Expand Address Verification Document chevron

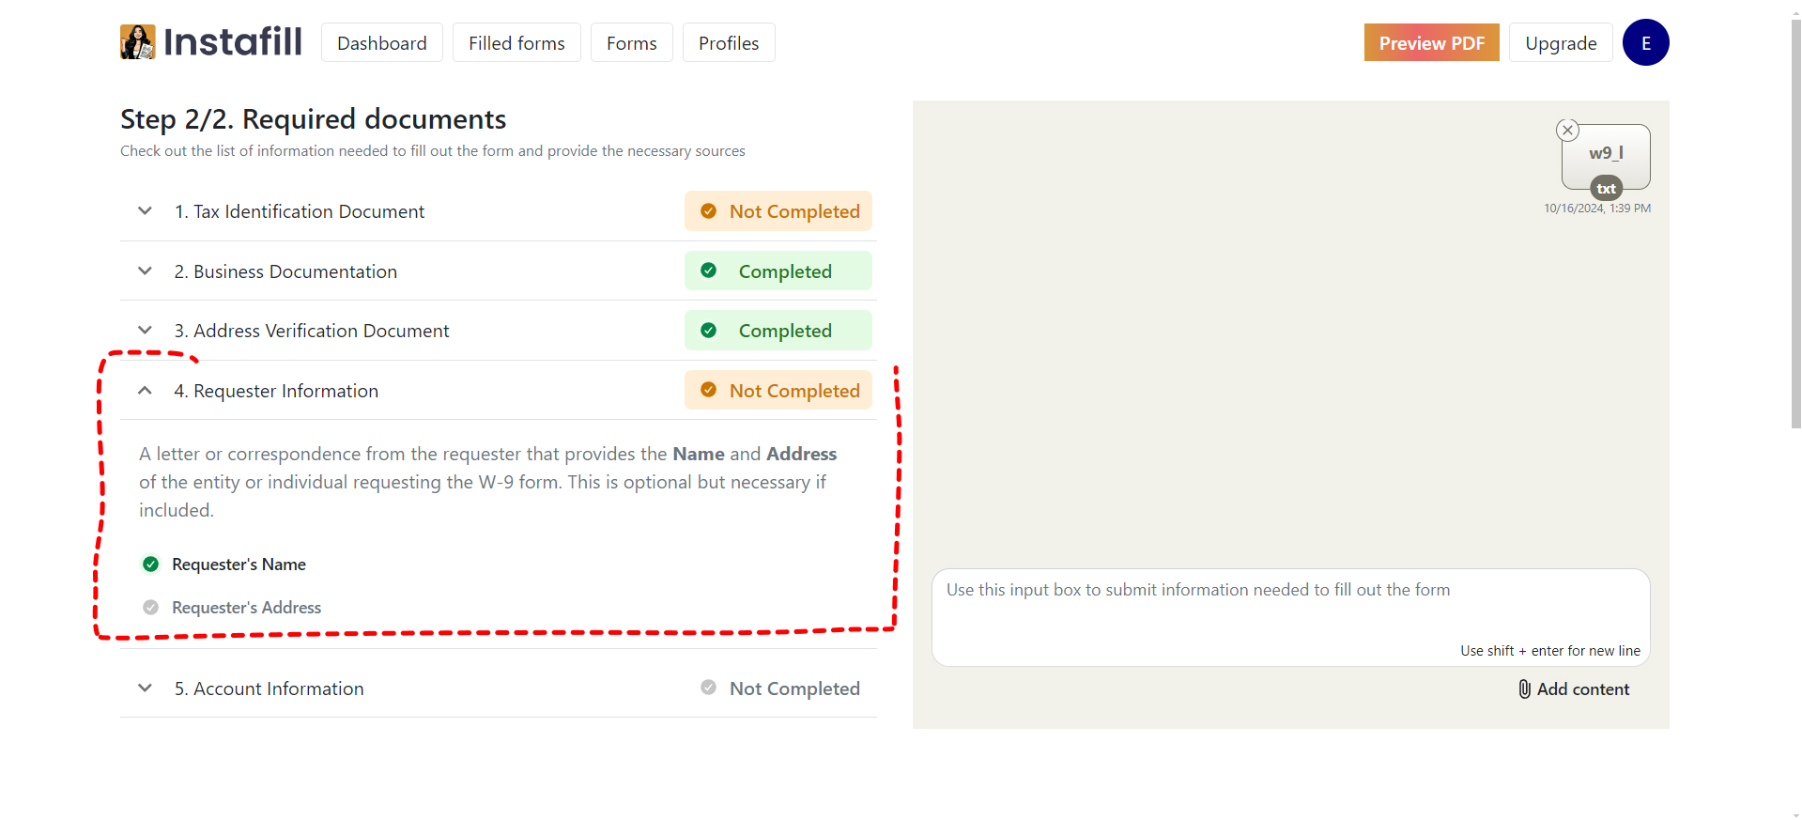145,331
